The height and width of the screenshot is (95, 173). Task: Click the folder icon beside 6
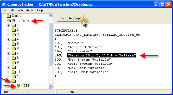pyautogui.click(x=14, y=49)
